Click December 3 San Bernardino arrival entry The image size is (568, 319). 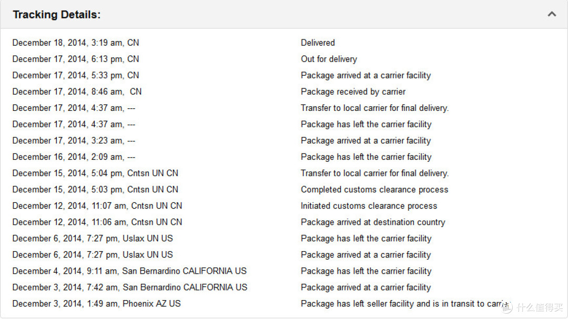click(x=130, y=287)
